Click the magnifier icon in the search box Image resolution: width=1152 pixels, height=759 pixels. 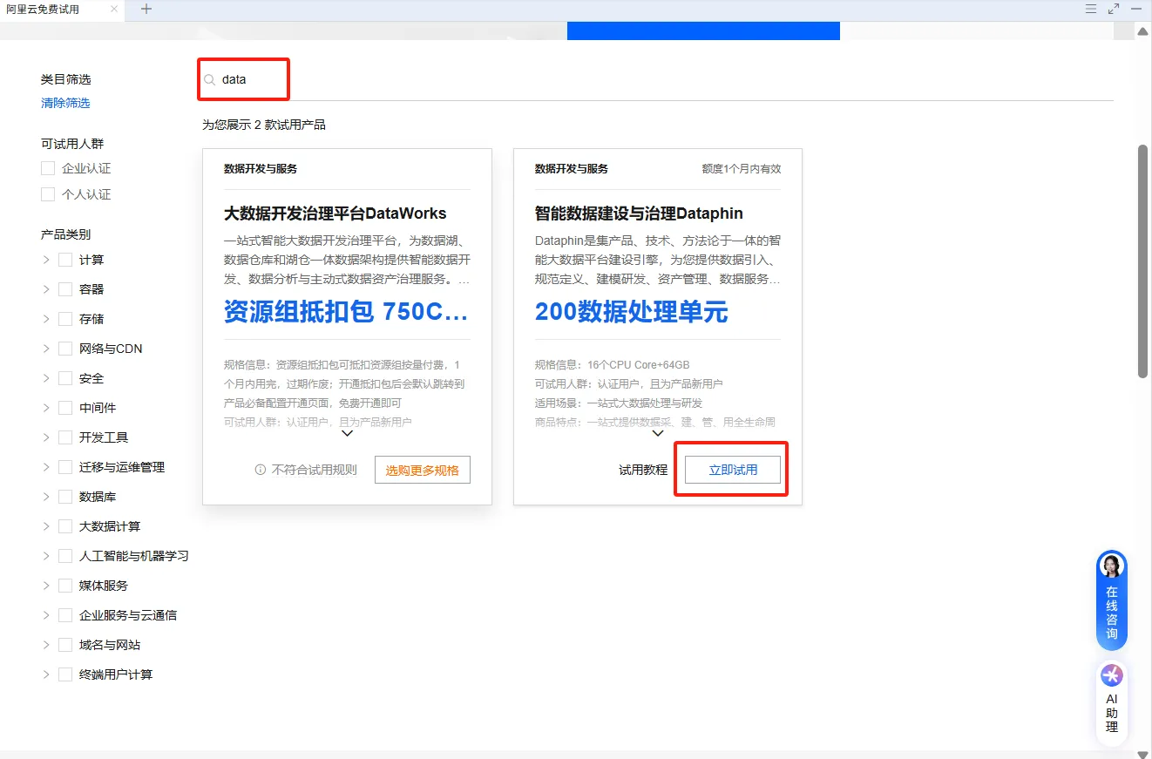209,80
